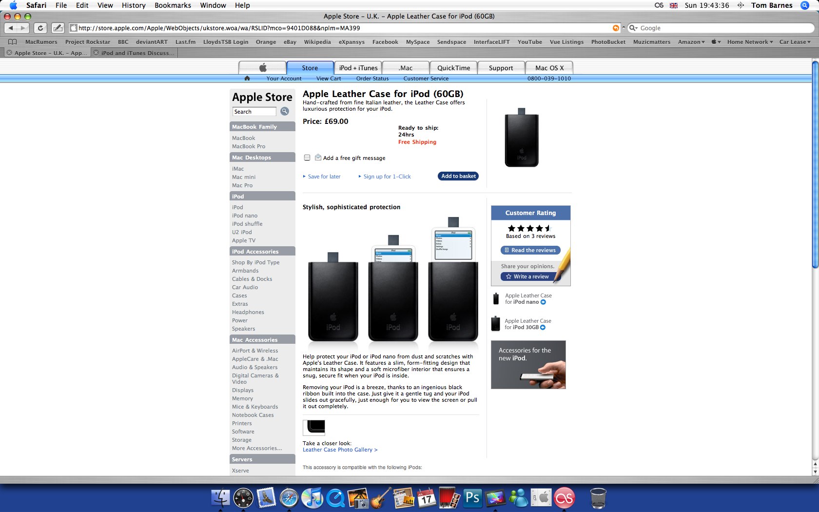Click Write a review button

tap(530, 276)
